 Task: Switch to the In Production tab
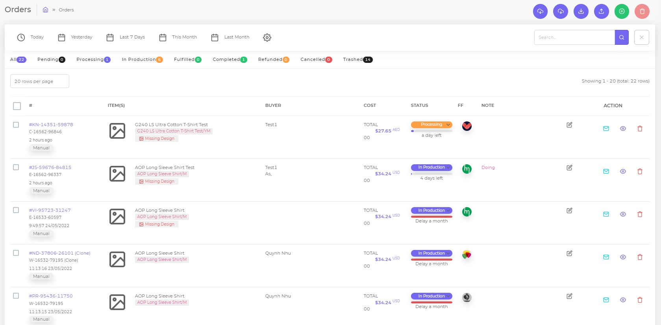(142, 60)
